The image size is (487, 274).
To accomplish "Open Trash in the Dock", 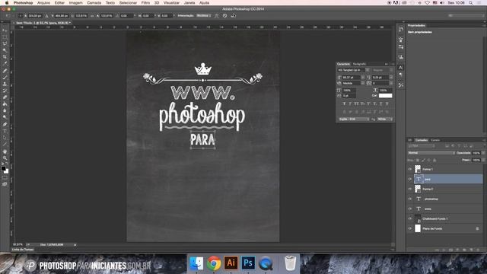I will pyautogui.click(x=291, y=263).
